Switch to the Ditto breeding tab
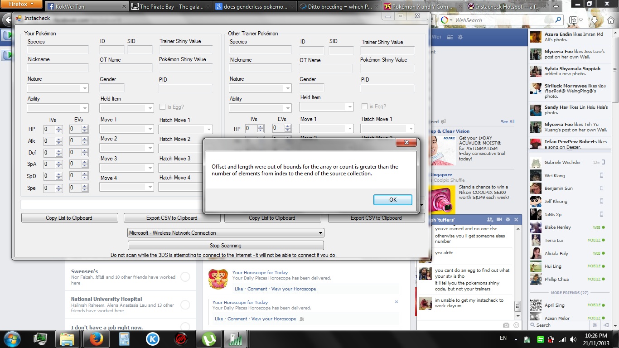Viewport: 619px width, 348px height. click(x=339, y=6)
